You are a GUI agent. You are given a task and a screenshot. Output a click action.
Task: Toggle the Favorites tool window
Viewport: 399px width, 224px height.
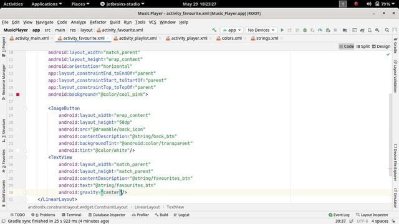click(4, 161)
